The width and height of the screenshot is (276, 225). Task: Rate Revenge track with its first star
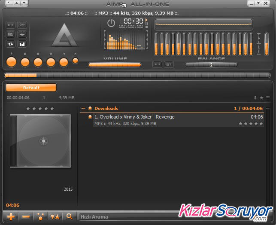pyautogui.click(x=241, y=124)
